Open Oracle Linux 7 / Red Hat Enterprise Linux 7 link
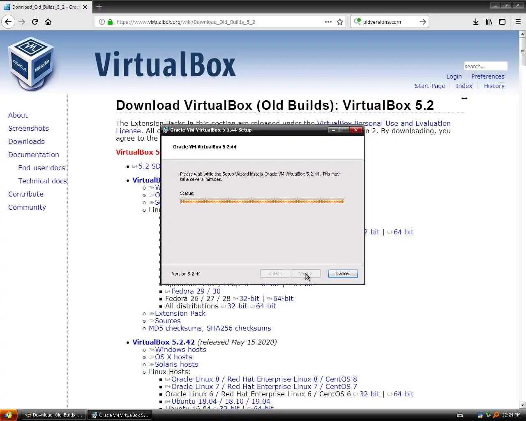 coord(264,386)
